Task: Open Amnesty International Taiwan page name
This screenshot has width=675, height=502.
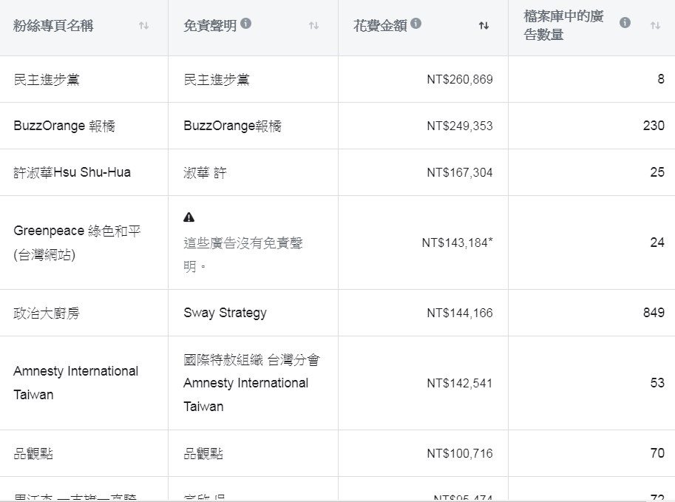Action: (75, 383)
